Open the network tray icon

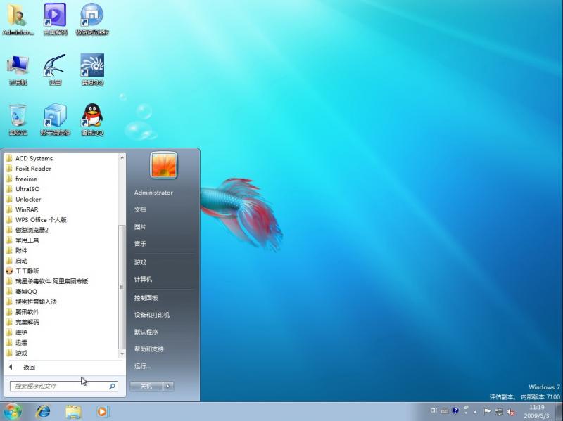tap(499, 412)
